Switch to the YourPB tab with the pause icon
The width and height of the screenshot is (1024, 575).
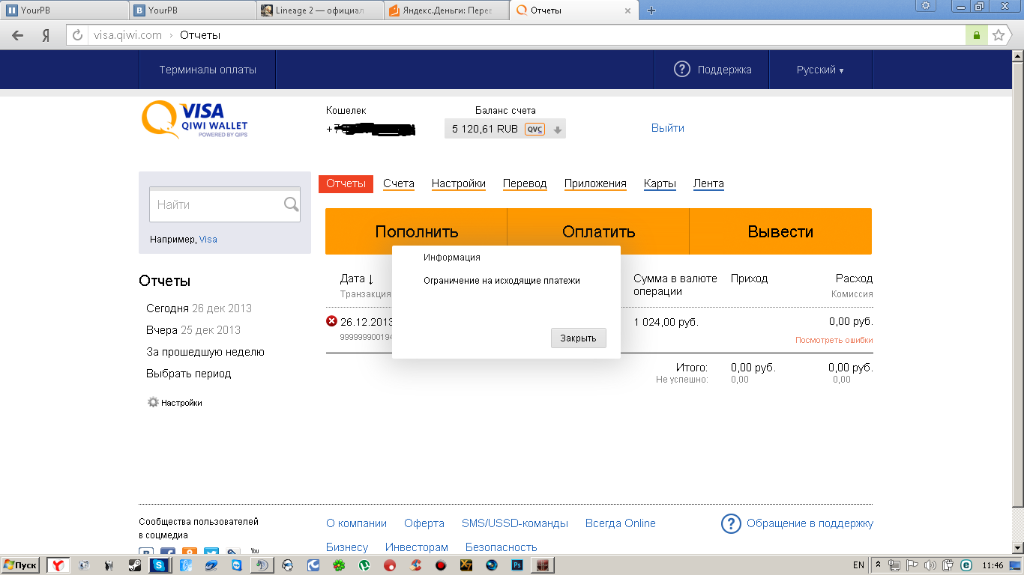click(x=64, y=10)
